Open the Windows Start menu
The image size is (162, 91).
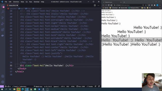coord(2,89)
